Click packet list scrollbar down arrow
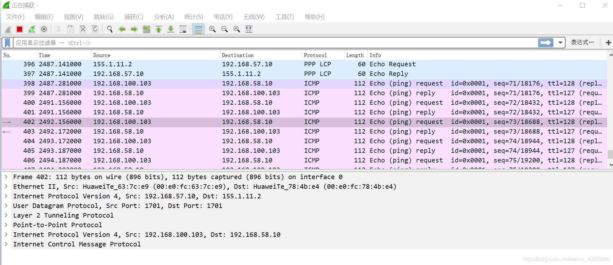The width and height of the screenshot is (613, 265). (610, 165)
